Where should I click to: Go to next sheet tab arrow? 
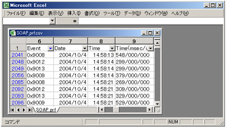(24, 110)
